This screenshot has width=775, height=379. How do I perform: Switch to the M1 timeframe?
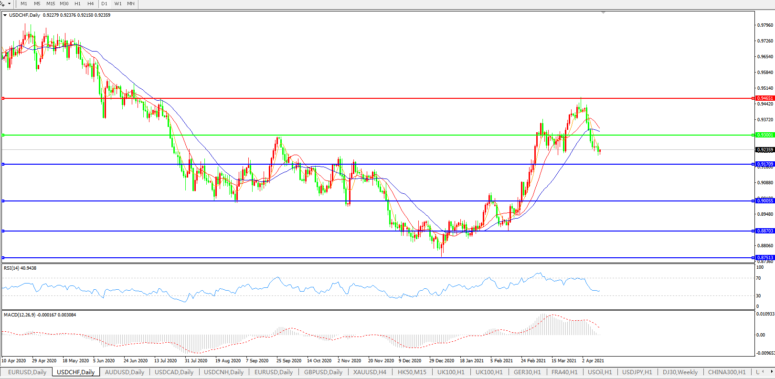pos(24,4)
